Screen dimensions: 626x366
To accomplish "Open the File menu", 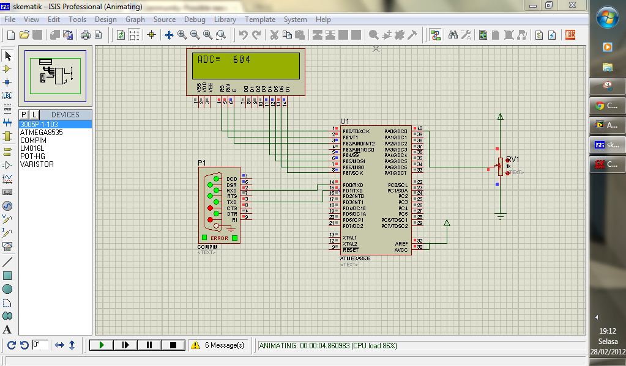I will (x=10, y=20).
